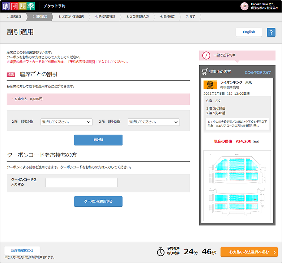Select step 7 完了
The image size is (282, 263).
click(x=190, y=17)
